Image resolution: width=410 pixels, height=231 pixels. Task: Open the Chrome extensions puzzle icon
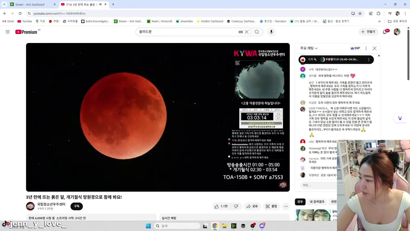pyautogui.click(x=378, y=13)
